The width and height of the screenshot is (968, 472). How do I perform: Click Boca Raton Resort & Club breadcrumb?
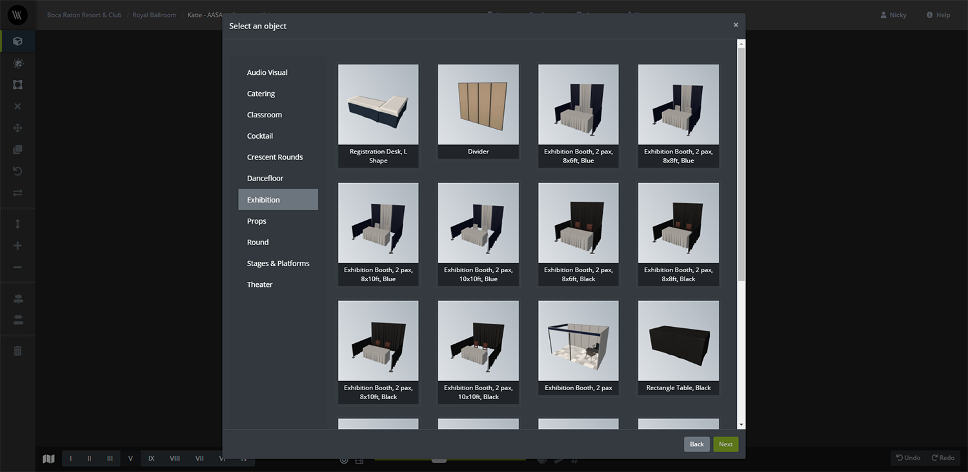point(84,15)
